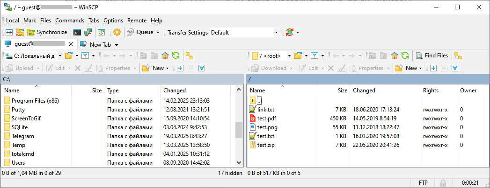Click the Compare Directories icon

9,32
